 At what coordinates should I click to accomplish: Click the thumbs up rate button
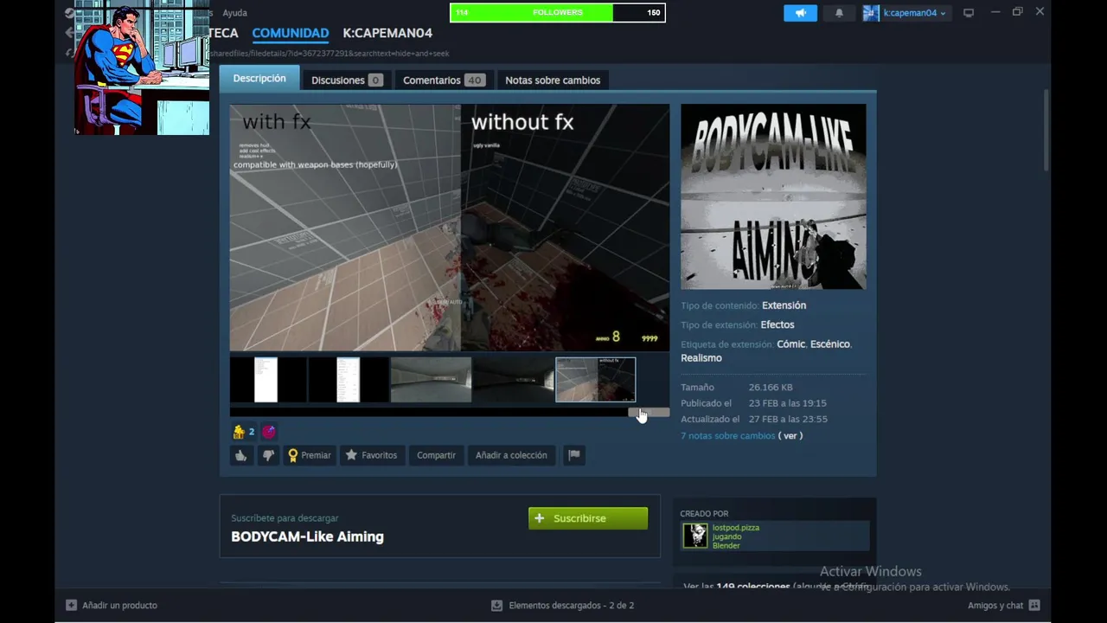tap(241, 455)
